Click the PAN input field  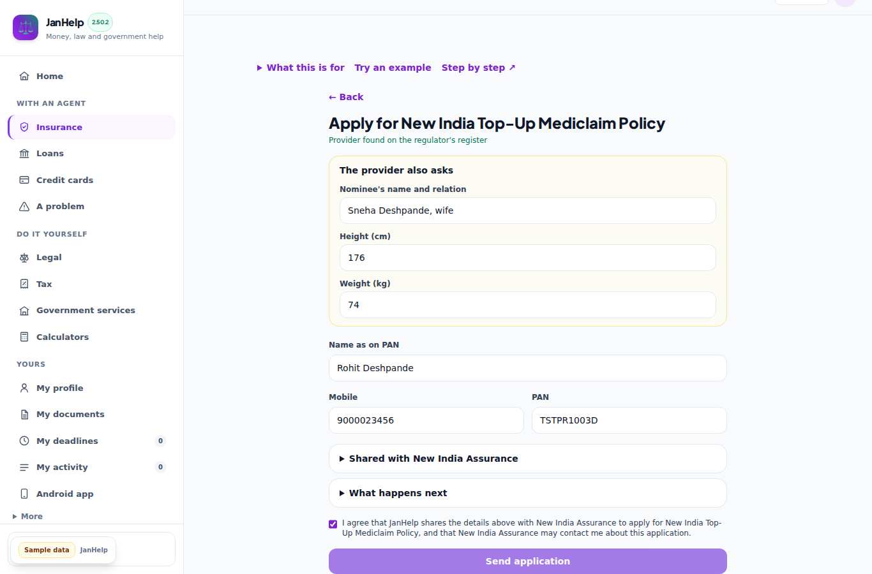629,420
